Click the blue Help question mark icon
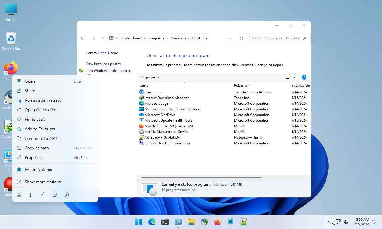382x229 pixels. point(304,77)
